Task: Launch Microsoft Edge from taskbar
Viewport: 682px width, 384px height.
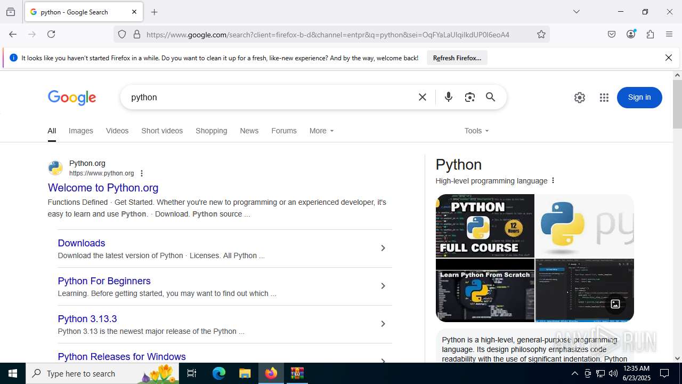Action: point(219,373)
